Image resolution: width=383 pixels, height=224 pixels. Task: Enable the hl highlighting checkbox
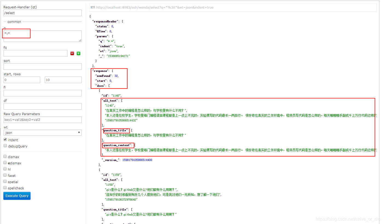(x=5, y=169)
